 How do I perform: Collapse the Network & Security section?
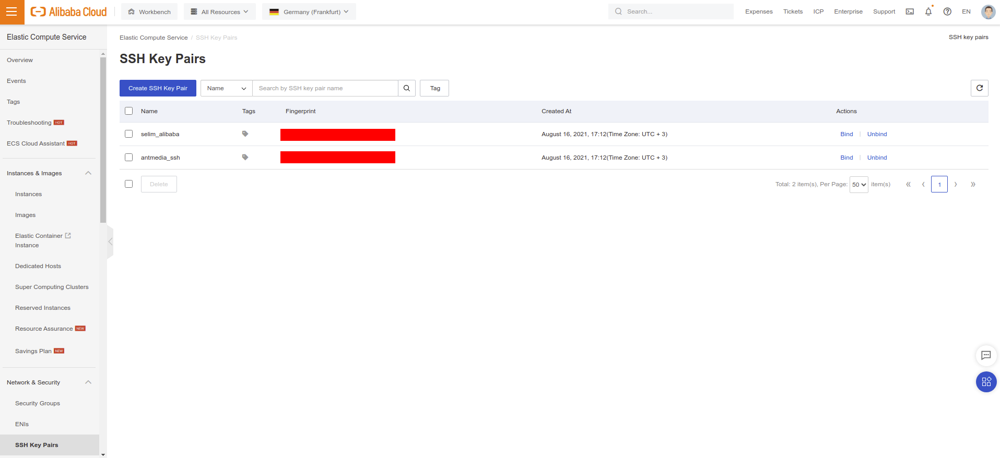click(88, 382)
